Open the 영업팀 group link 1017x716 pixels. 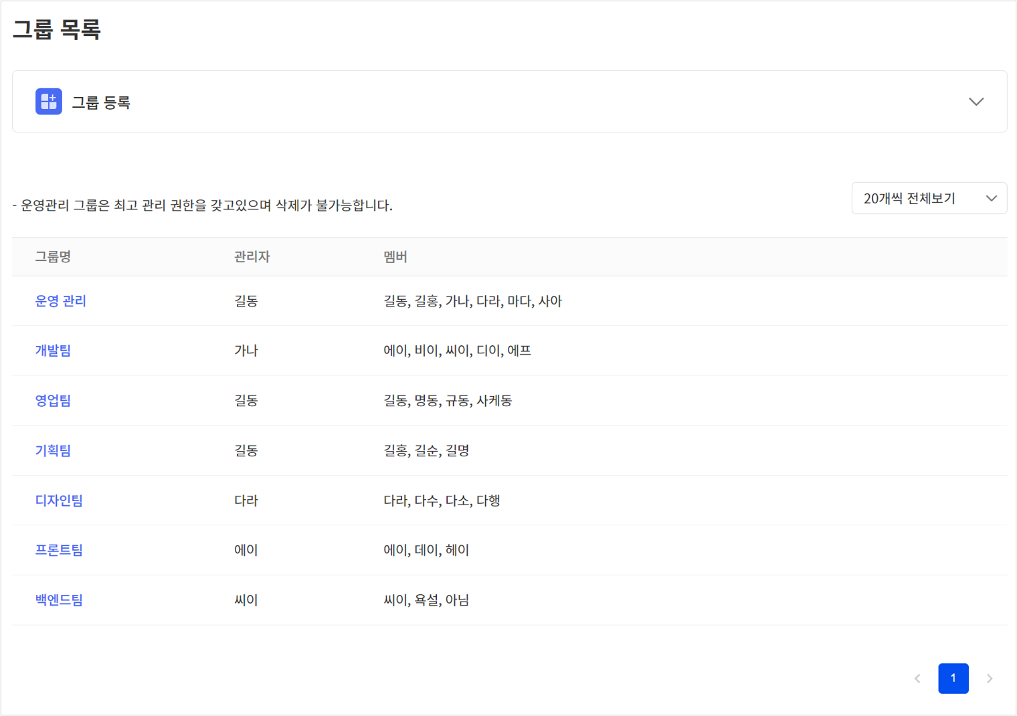point(53,401)
